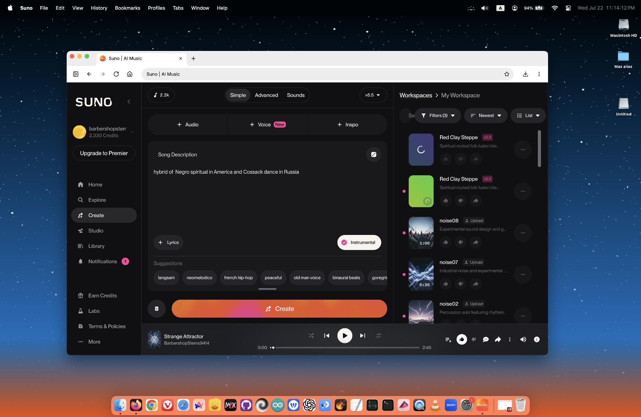The height and width of the screenshot is (417, 641).
Task: Go to Explore in the sidebar
Action: click(x=104, y=200)
